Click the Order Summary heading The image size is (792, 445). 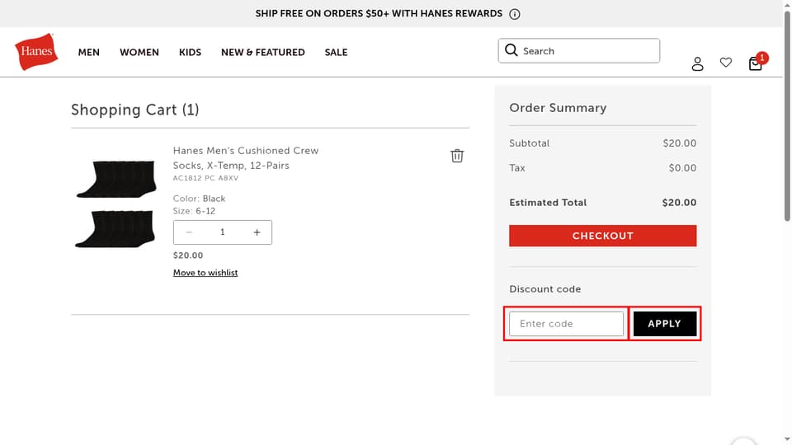click(558, 107)
